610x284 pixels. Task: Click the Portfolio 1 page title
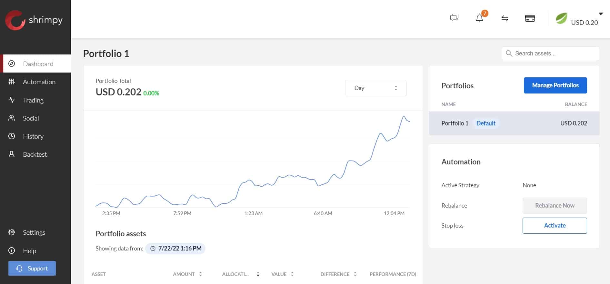coord(106,54)
